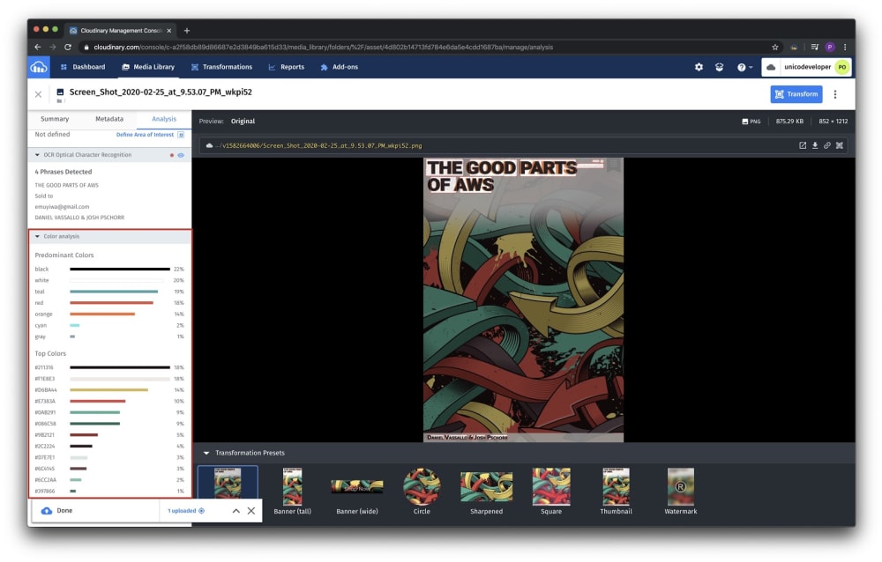Switch to the Summary tab

pos(55,119)
